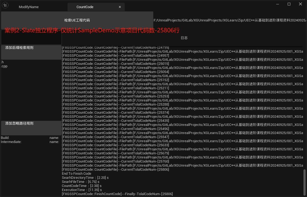The height and width of the screenshot is (197, 307).
Task: Click the 日志 log header label
Action: pyautogui.click(x=184, y=38)
